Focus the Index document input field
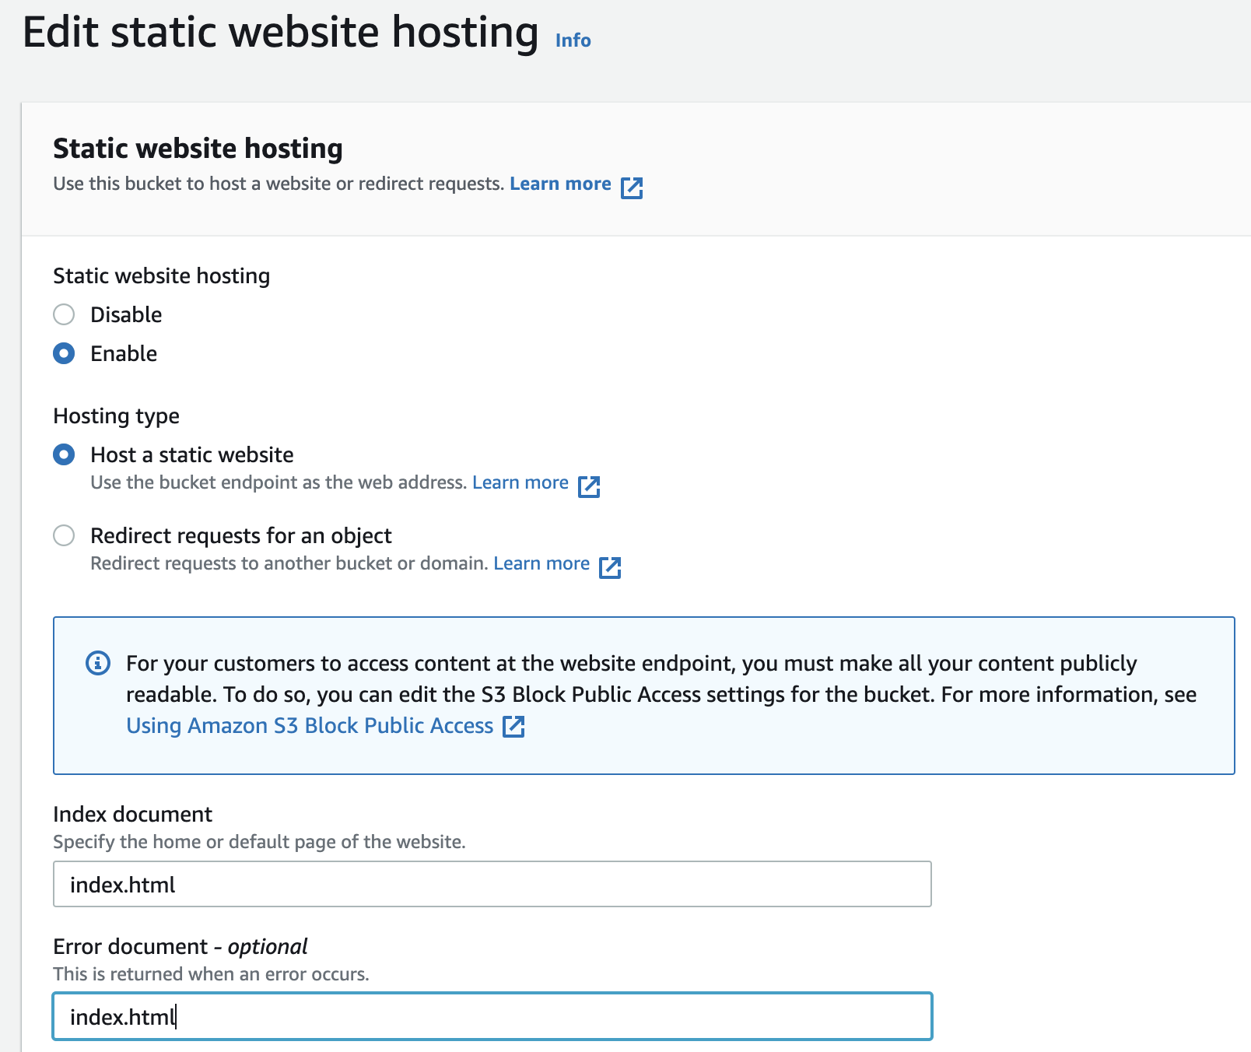Image resolution: width=1251 pixels, height=1052 pixels. pos(492,884)
